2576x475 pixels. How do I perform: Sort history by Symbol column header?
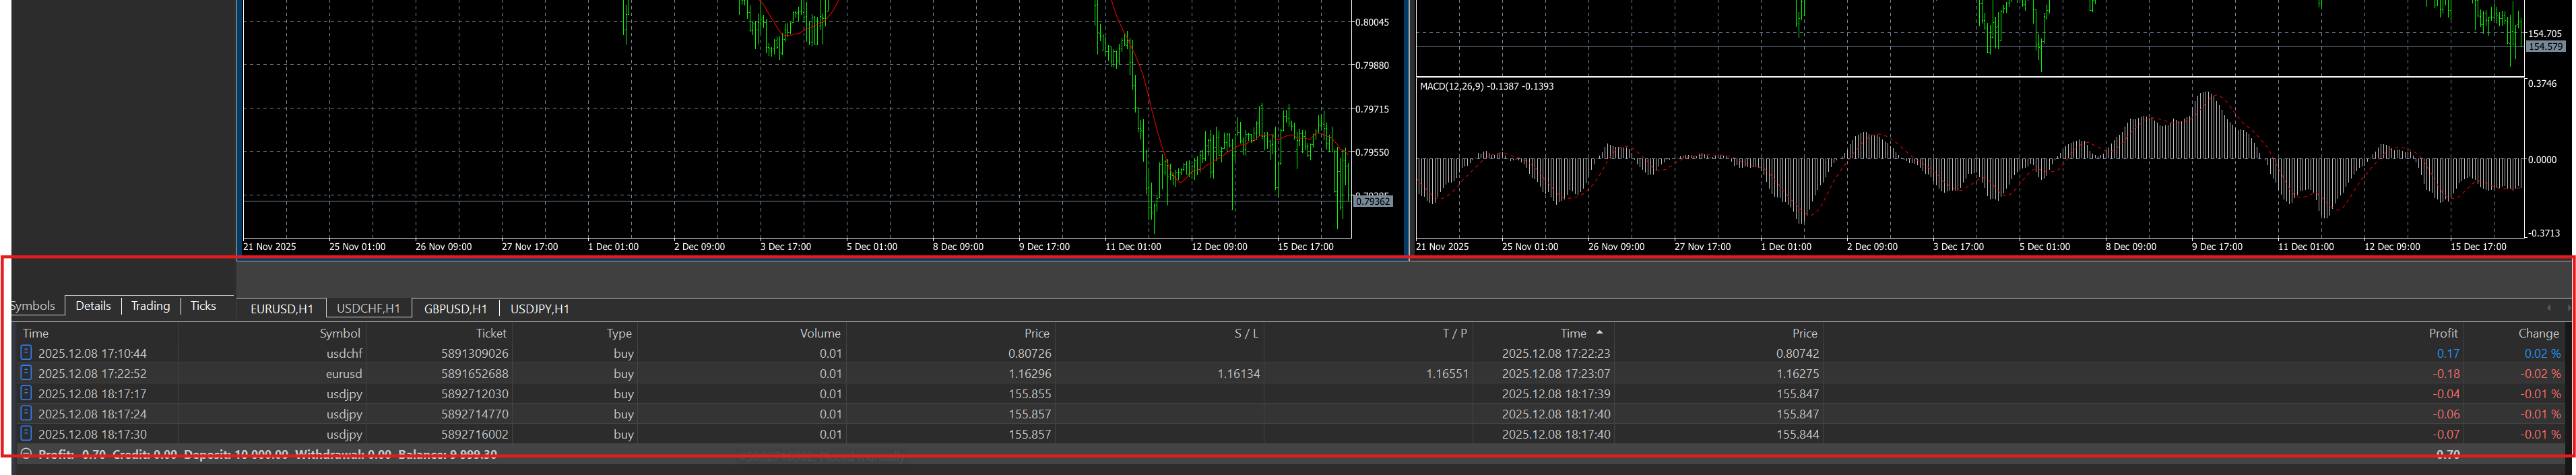[339, 334]
